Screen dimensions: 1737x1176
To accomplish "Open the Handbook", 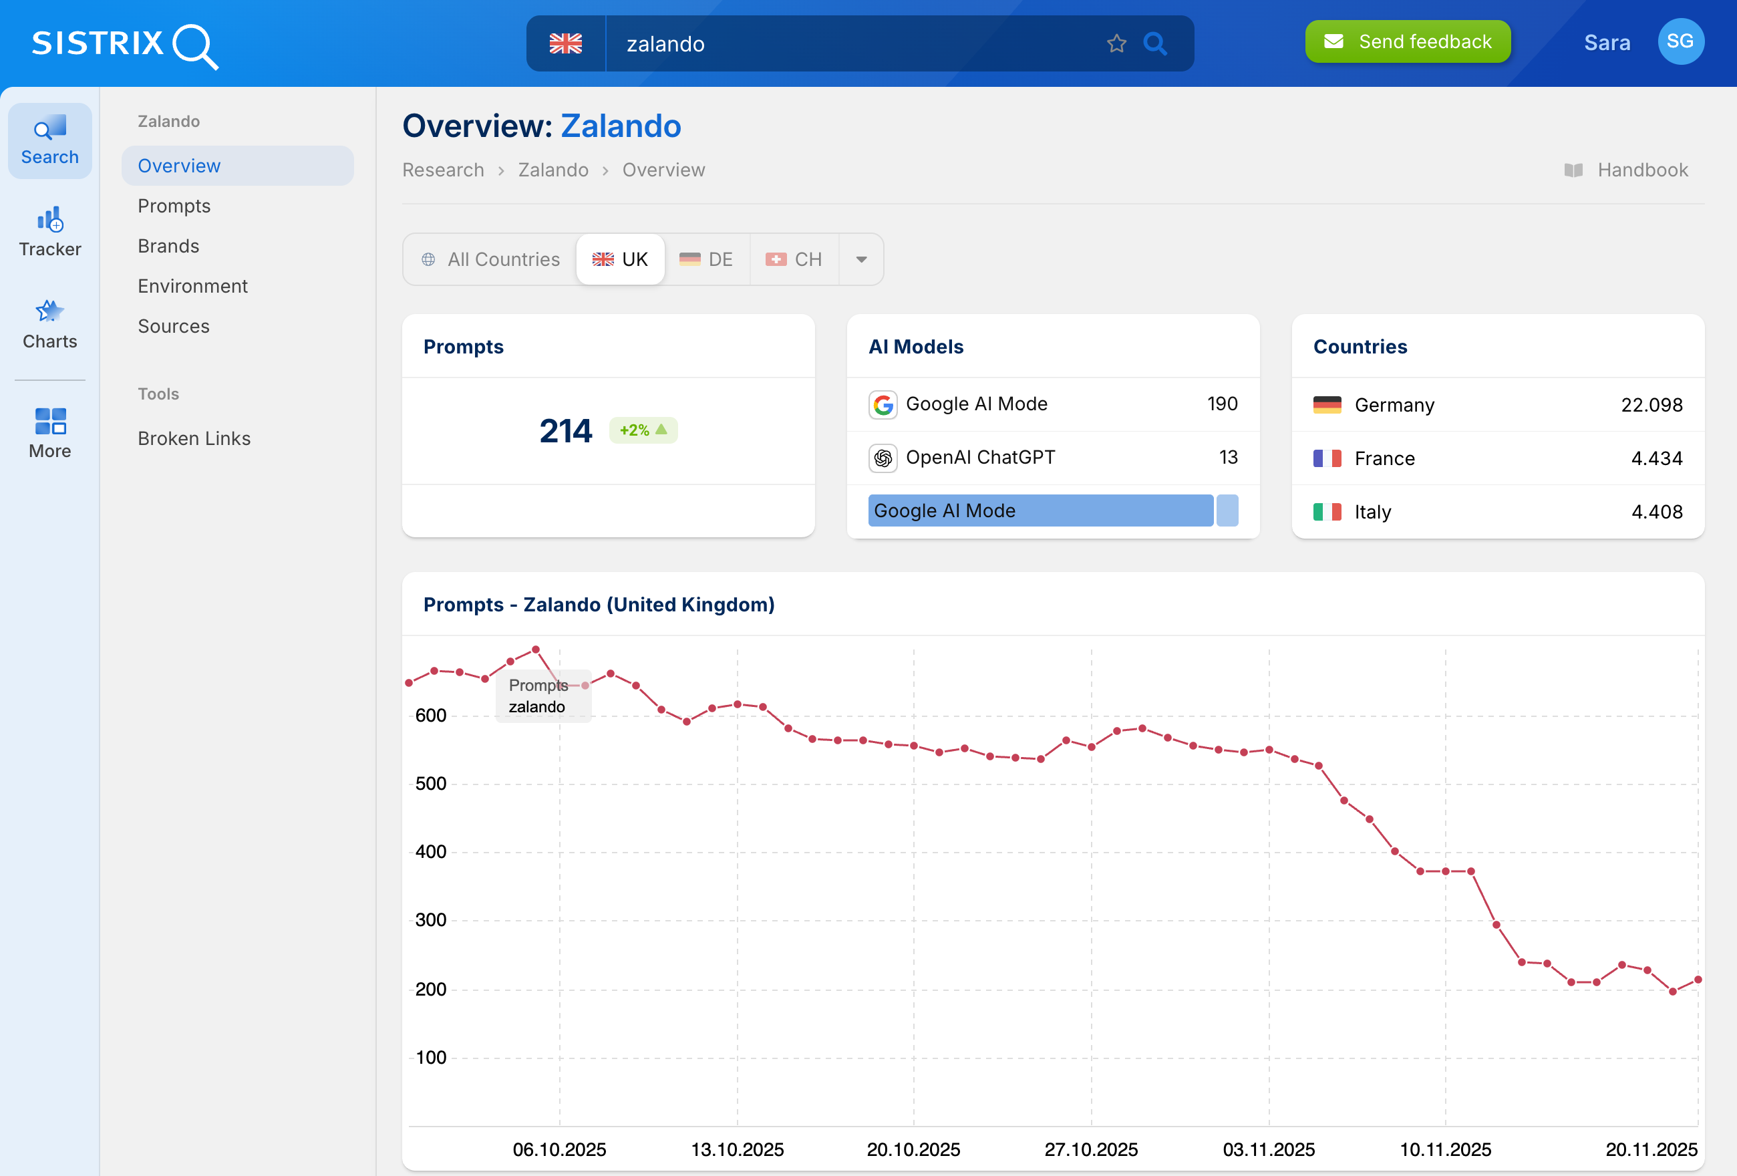I will pos(1626,170).
